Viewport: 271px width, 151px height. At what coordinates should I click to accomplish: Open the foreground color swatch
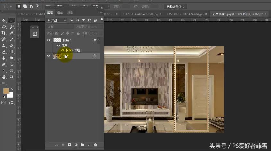click(6, 91)
